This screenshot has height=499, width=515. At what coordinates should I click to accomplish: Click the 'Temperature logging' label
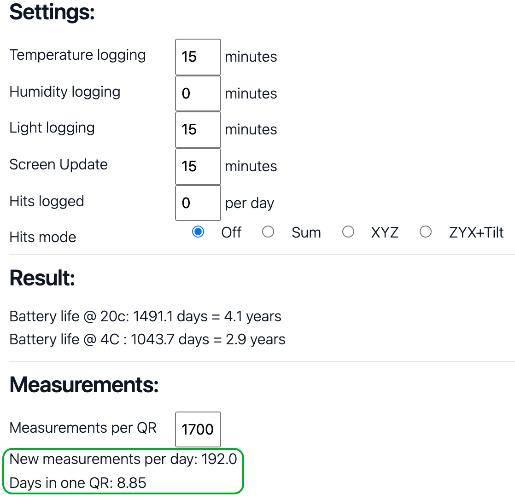77,55
